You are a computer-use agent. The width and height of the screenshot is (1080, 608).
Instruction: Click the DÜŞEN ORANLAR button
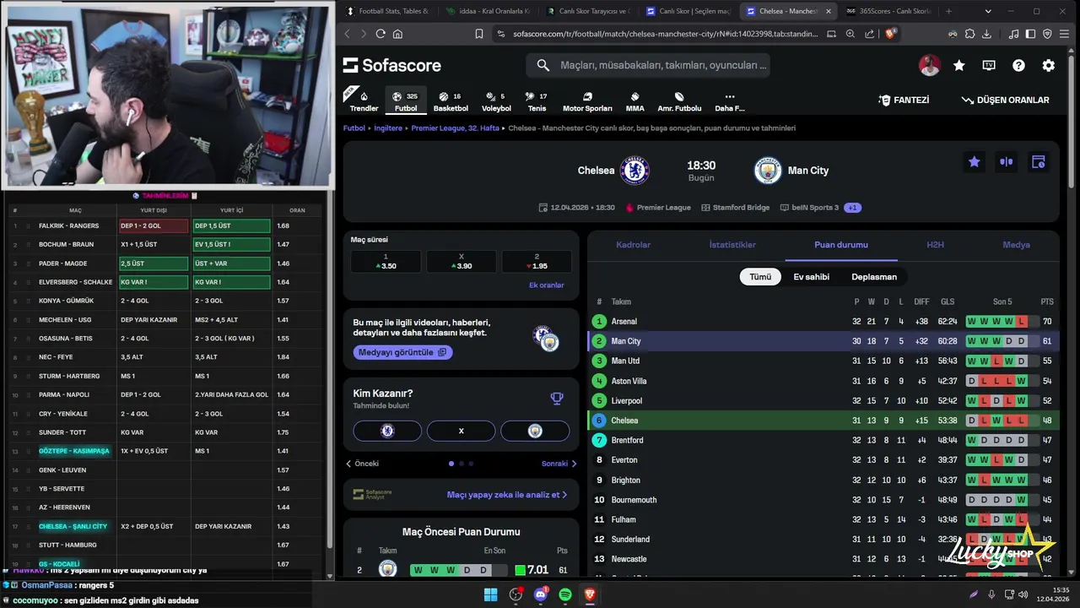click(1005, 100)
